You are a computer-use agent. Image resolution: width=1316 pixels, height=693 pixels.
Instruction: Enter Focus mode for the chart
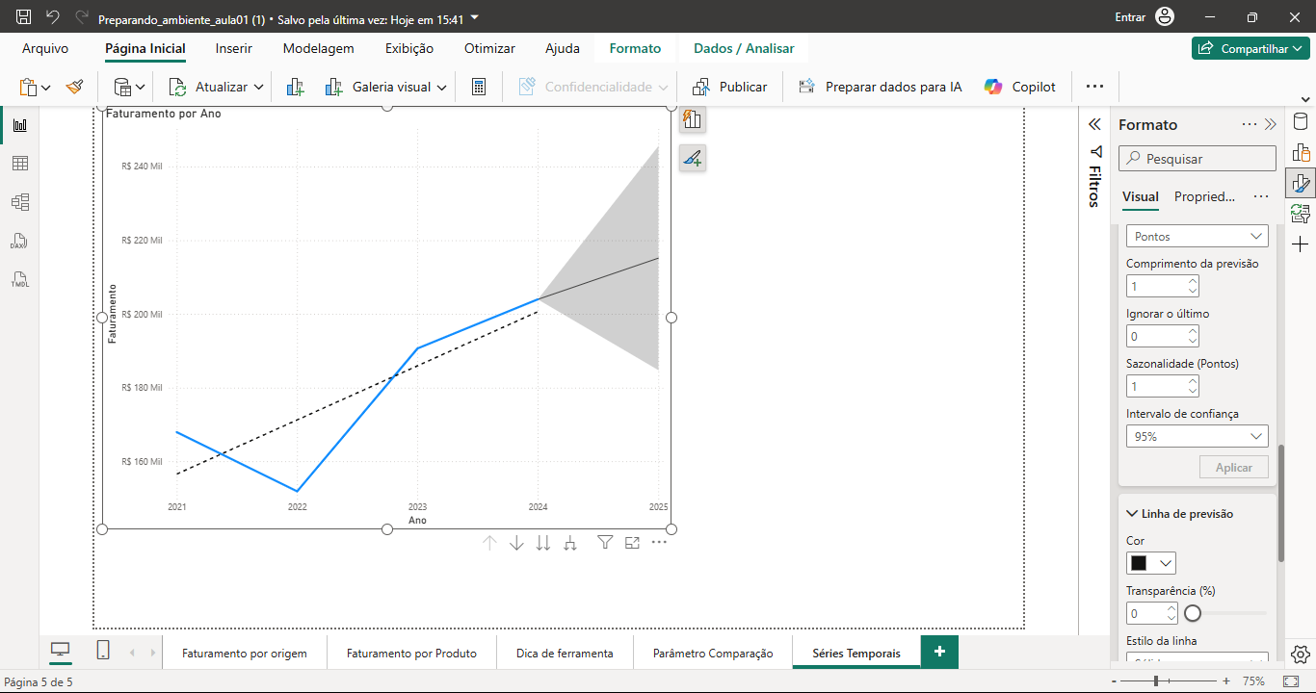coord(632,543)
